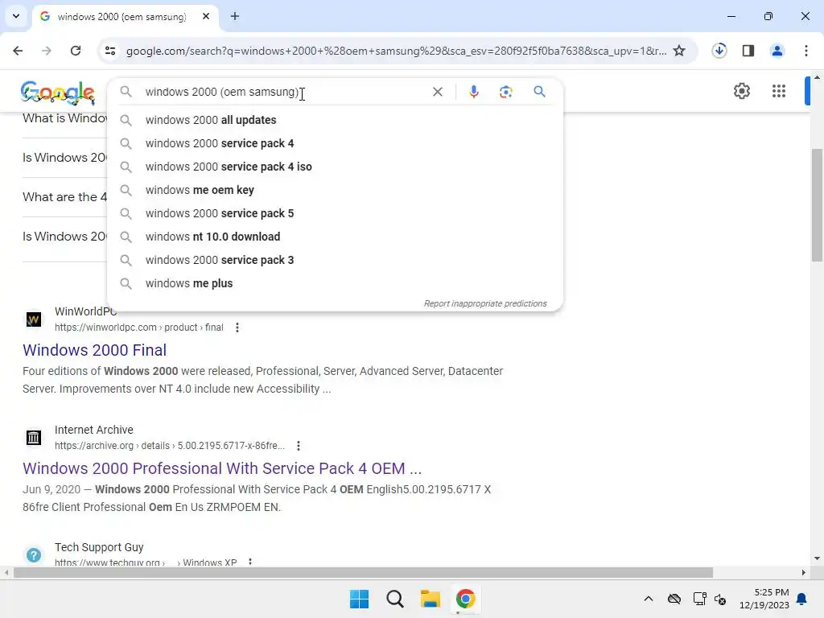Choose suggestion windows 2000 service pack 3
Viewport: 824px width, 618px height.
point(334,260)
